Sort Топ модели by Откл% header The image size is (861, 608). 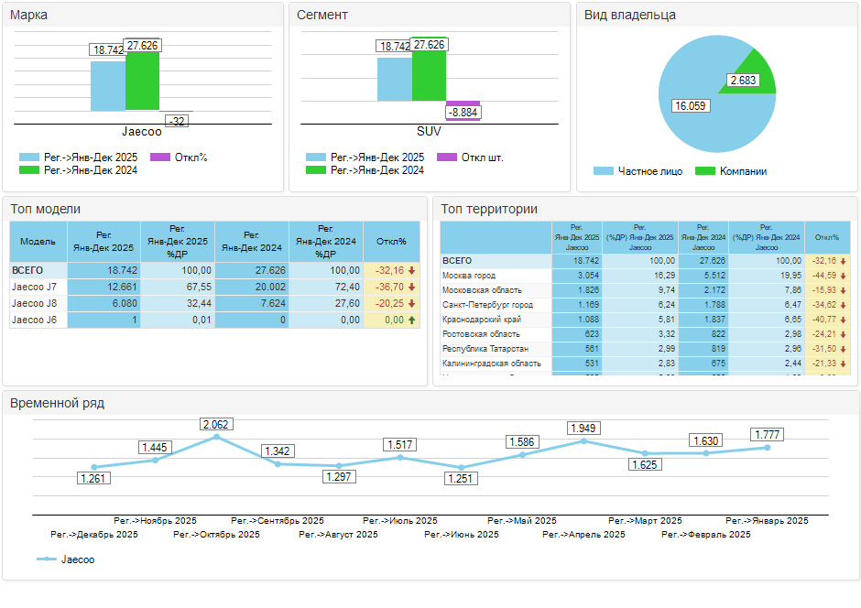391,241
